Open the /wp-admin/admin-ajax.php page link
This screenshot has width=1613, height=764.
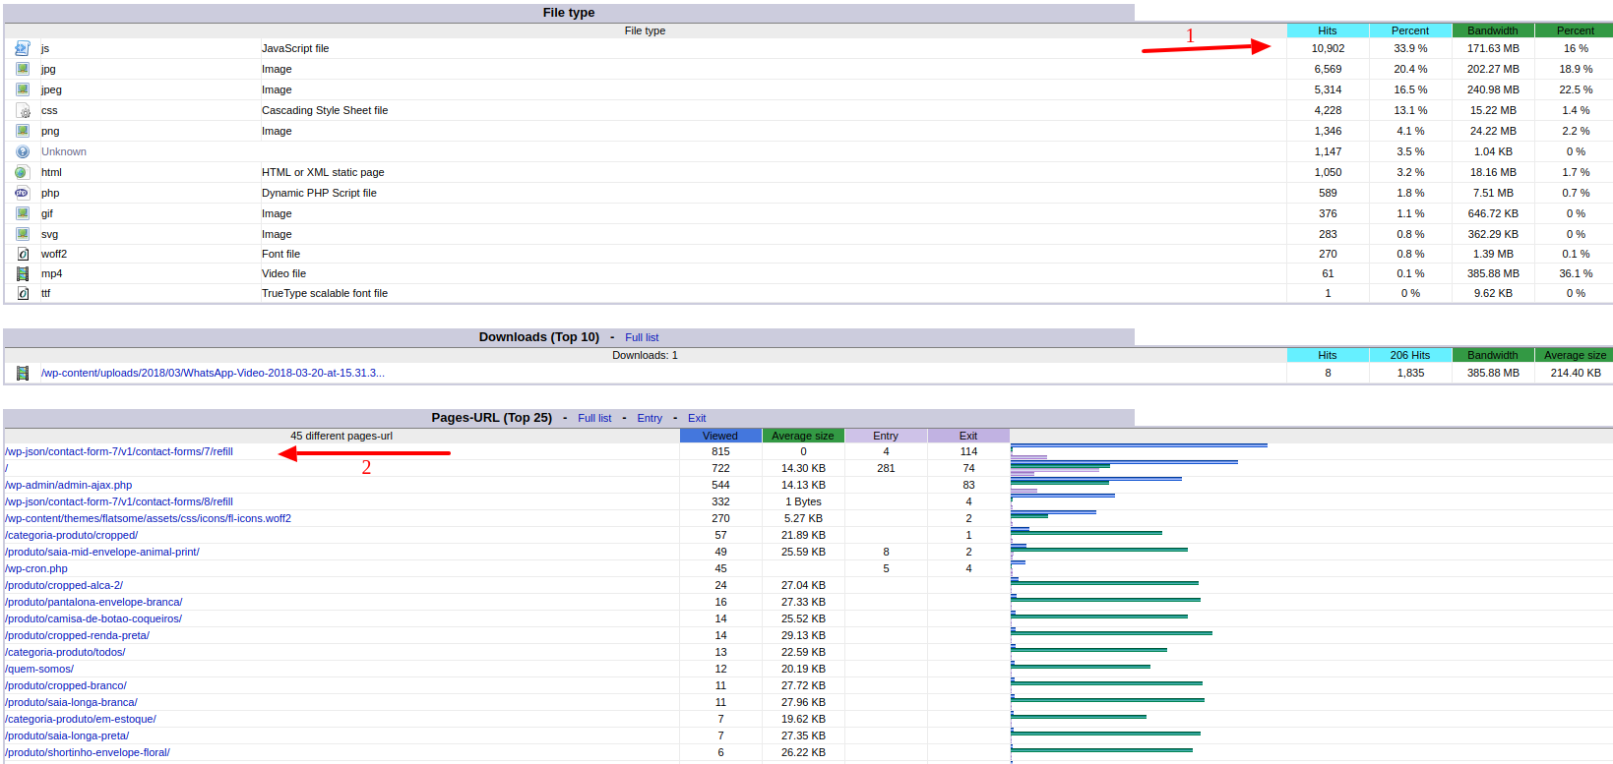point(69,485)
